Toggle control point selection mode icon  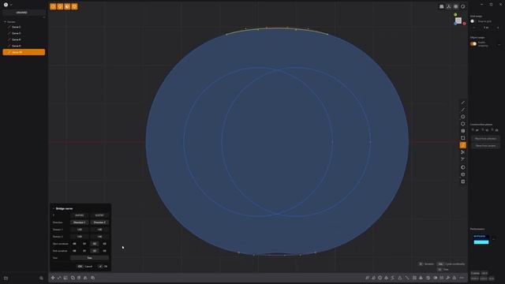53,6
